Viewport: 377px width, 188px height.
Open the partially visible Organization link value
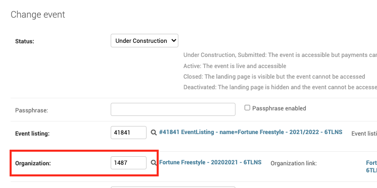(371, 166)
